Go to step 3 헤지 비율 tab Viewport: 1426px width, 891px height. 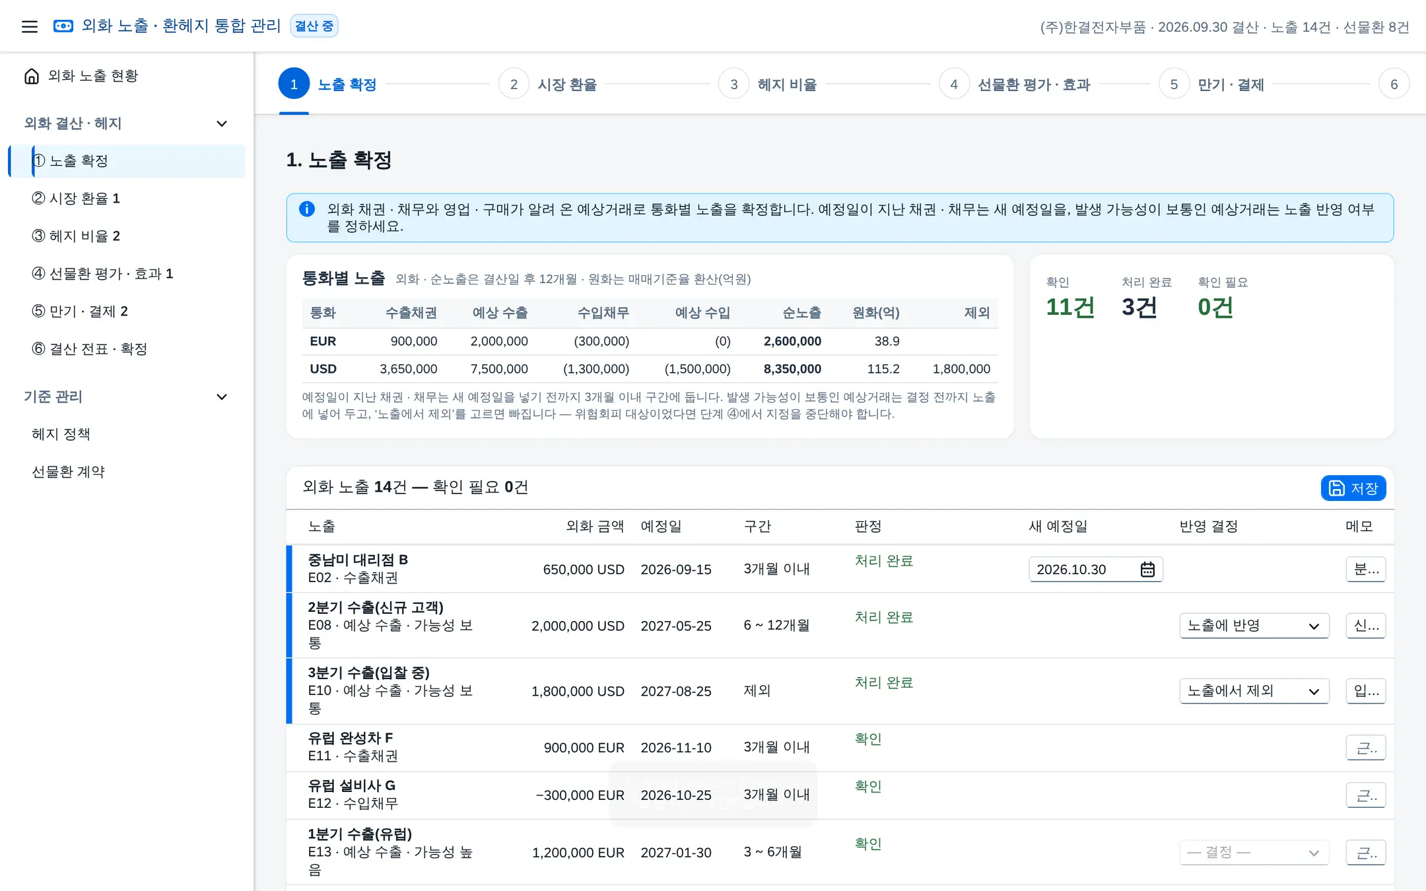tap(768, 84)
